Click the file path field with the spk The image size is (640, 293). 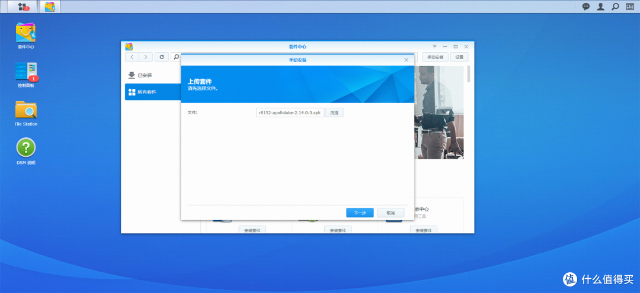click(290, 112)
